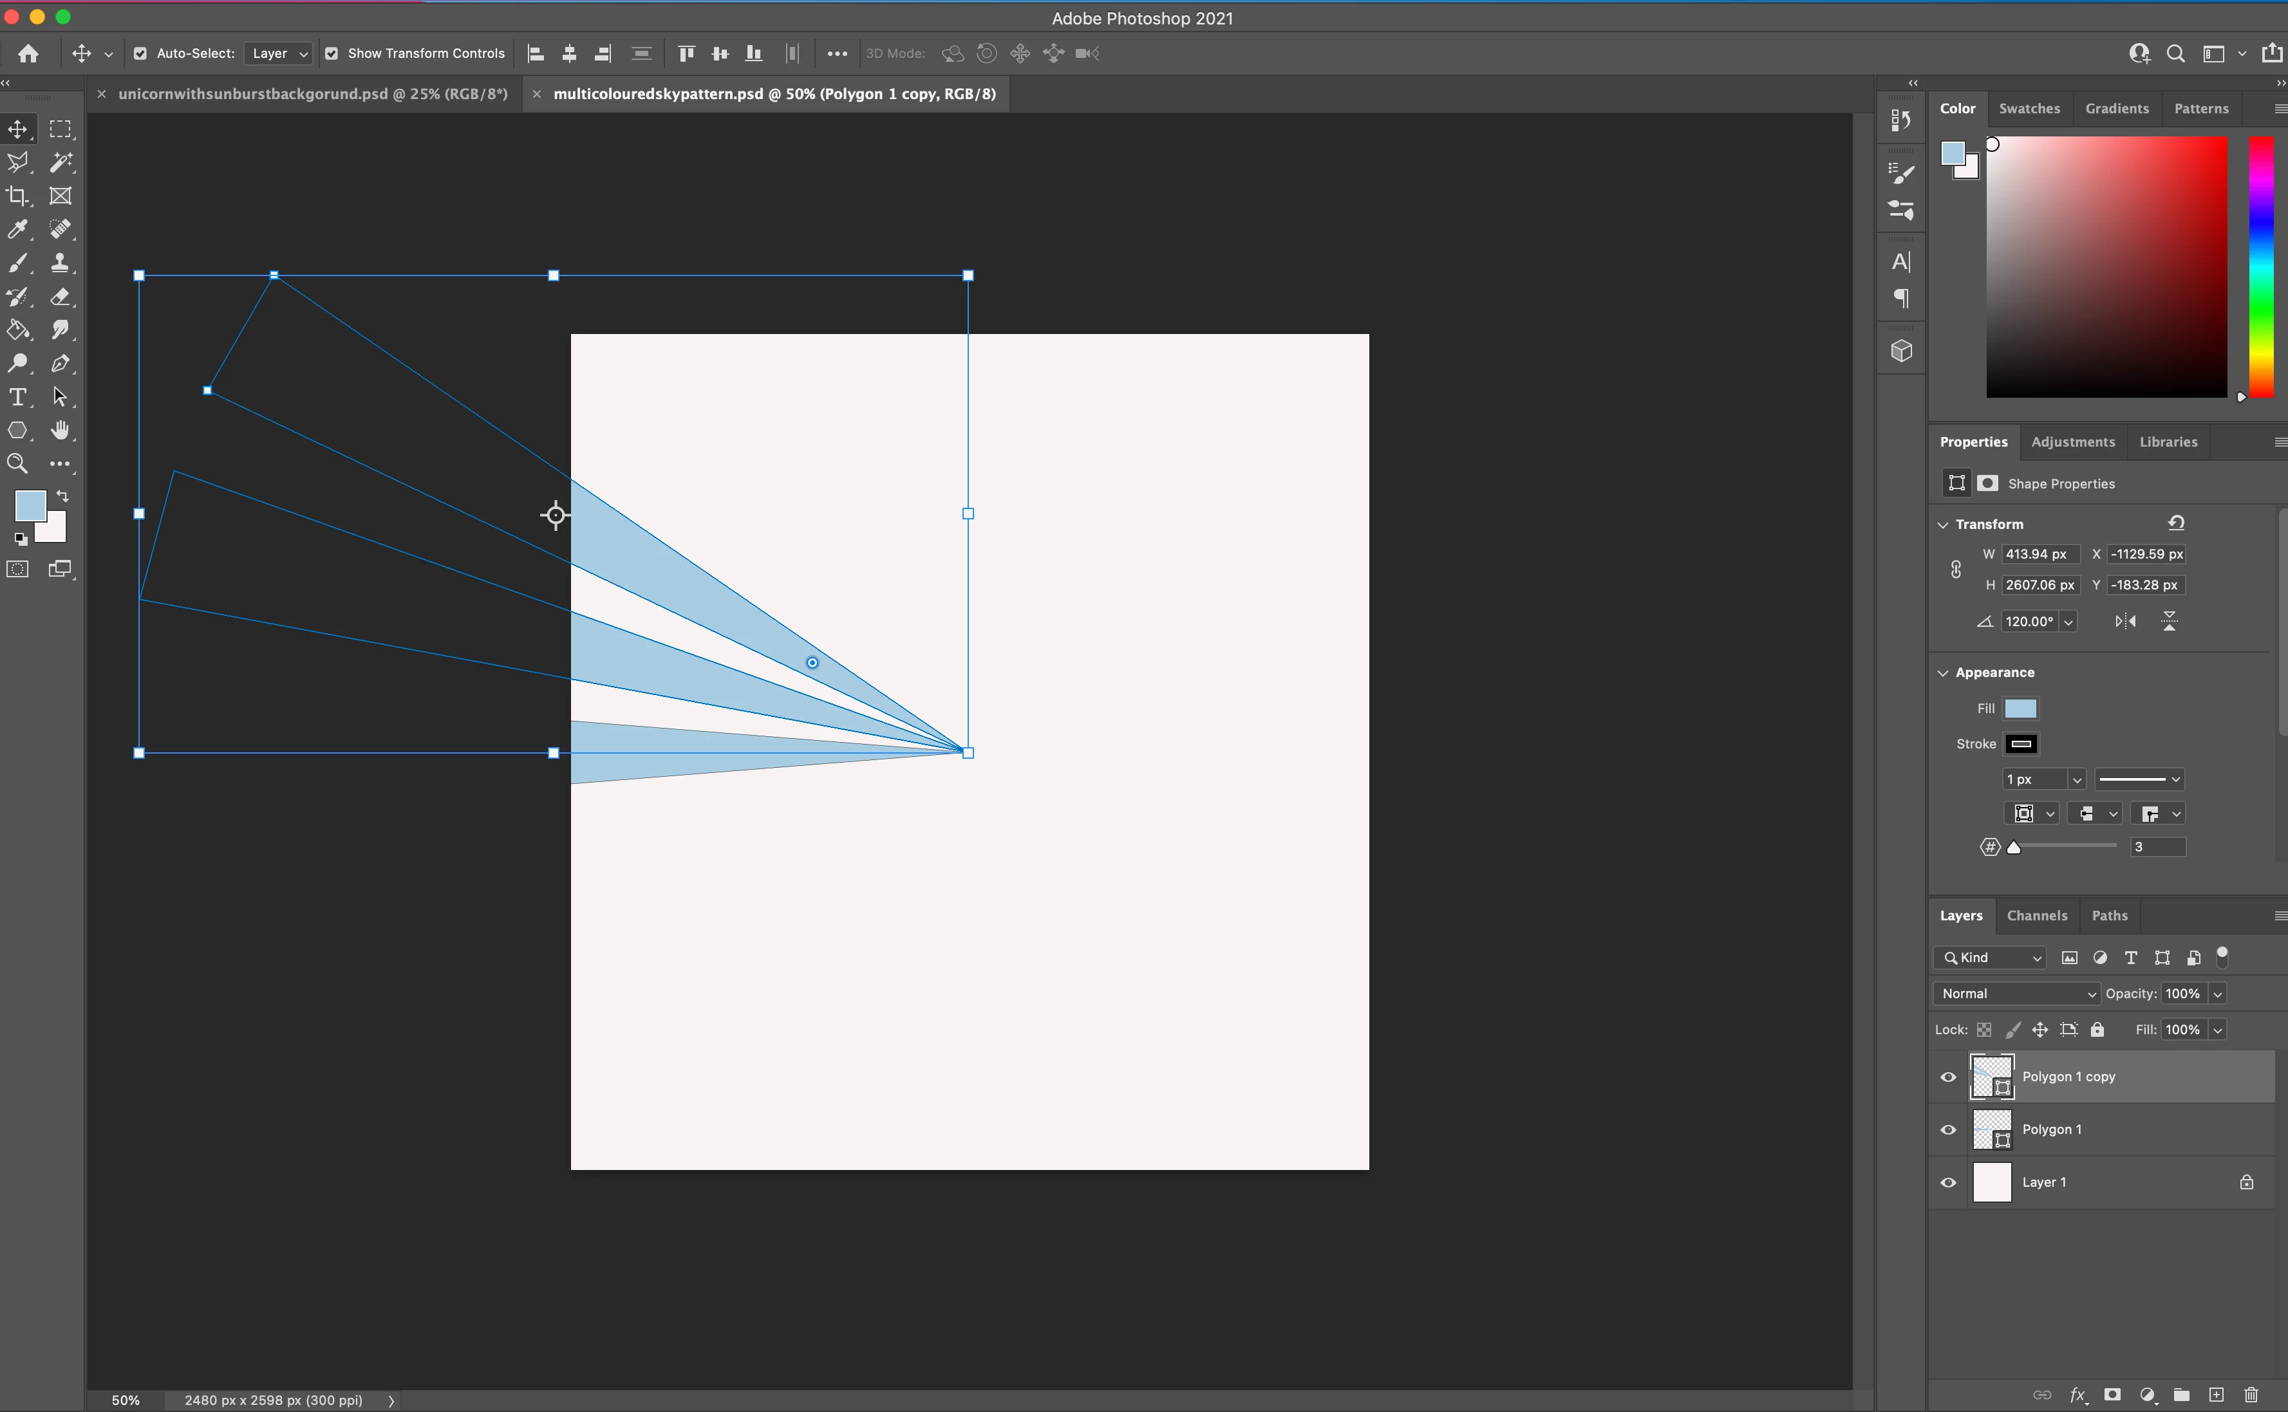Open the Auto-Select Layer dropdown
The width and height of the screenshot is (2288, 1412).
tap(278, 54)
